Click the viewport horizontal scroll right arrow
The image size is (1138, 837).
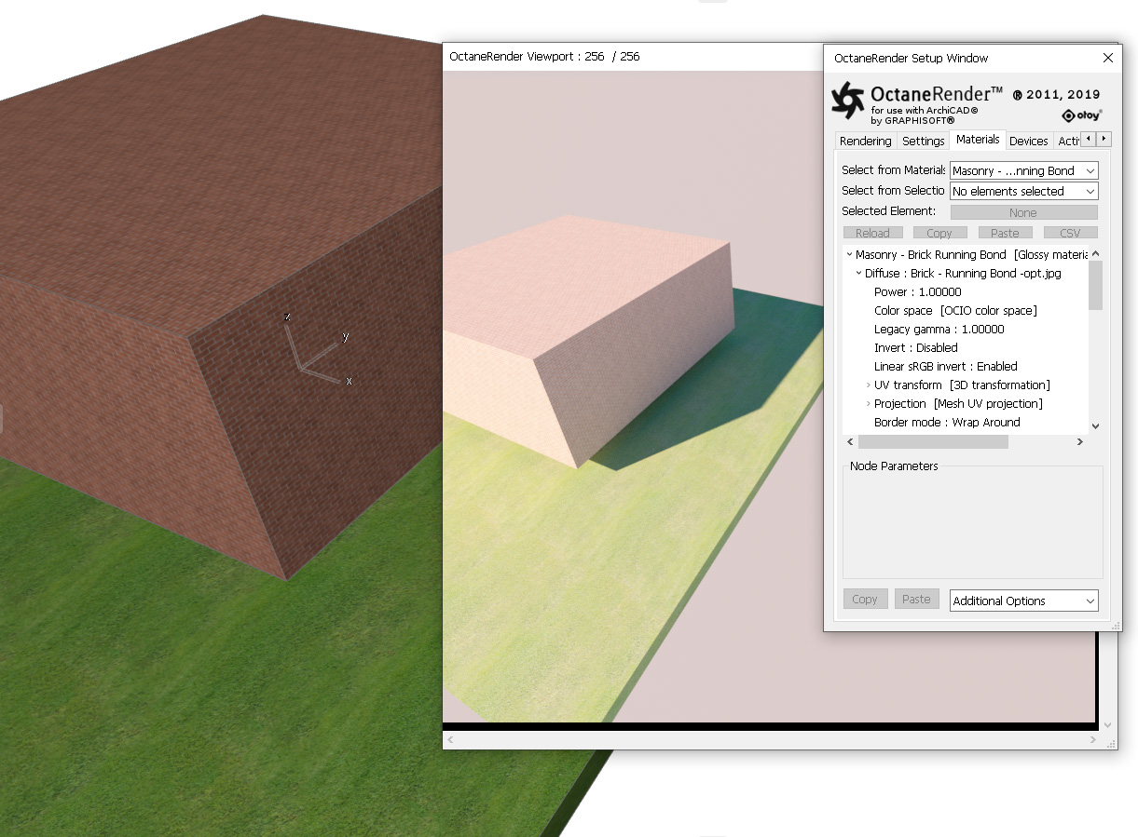(x=1094, y=739)
